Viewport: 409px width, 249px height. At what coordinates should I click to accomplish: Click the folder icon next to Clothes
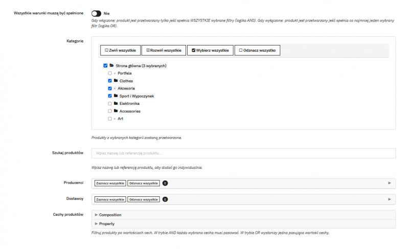116,81
